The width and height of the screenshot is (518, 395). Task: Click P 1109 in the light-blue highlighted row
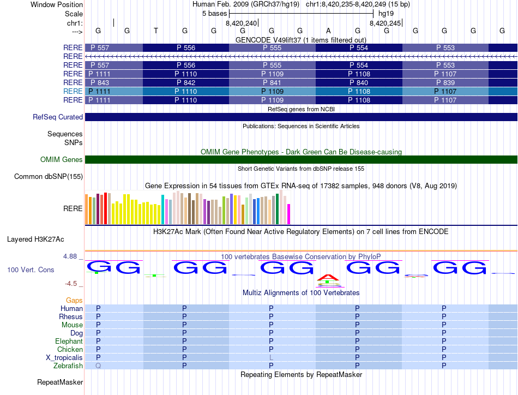(272, 91)
